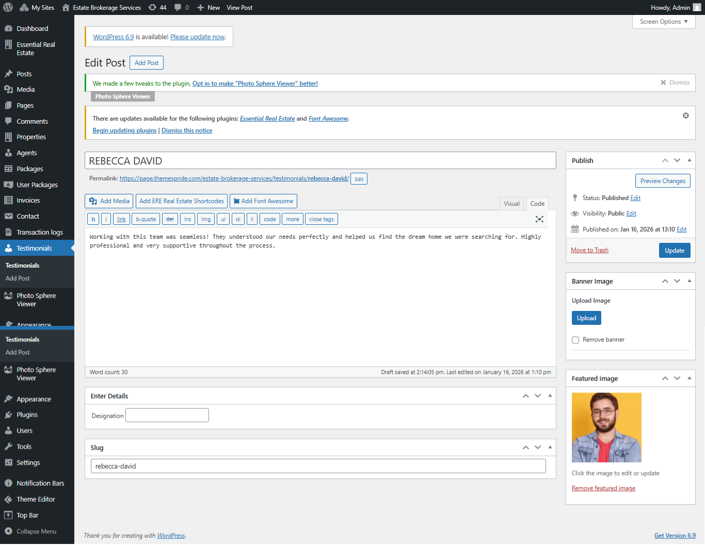Open Photo Sphere Viewer in sidebar

point(36,300)
